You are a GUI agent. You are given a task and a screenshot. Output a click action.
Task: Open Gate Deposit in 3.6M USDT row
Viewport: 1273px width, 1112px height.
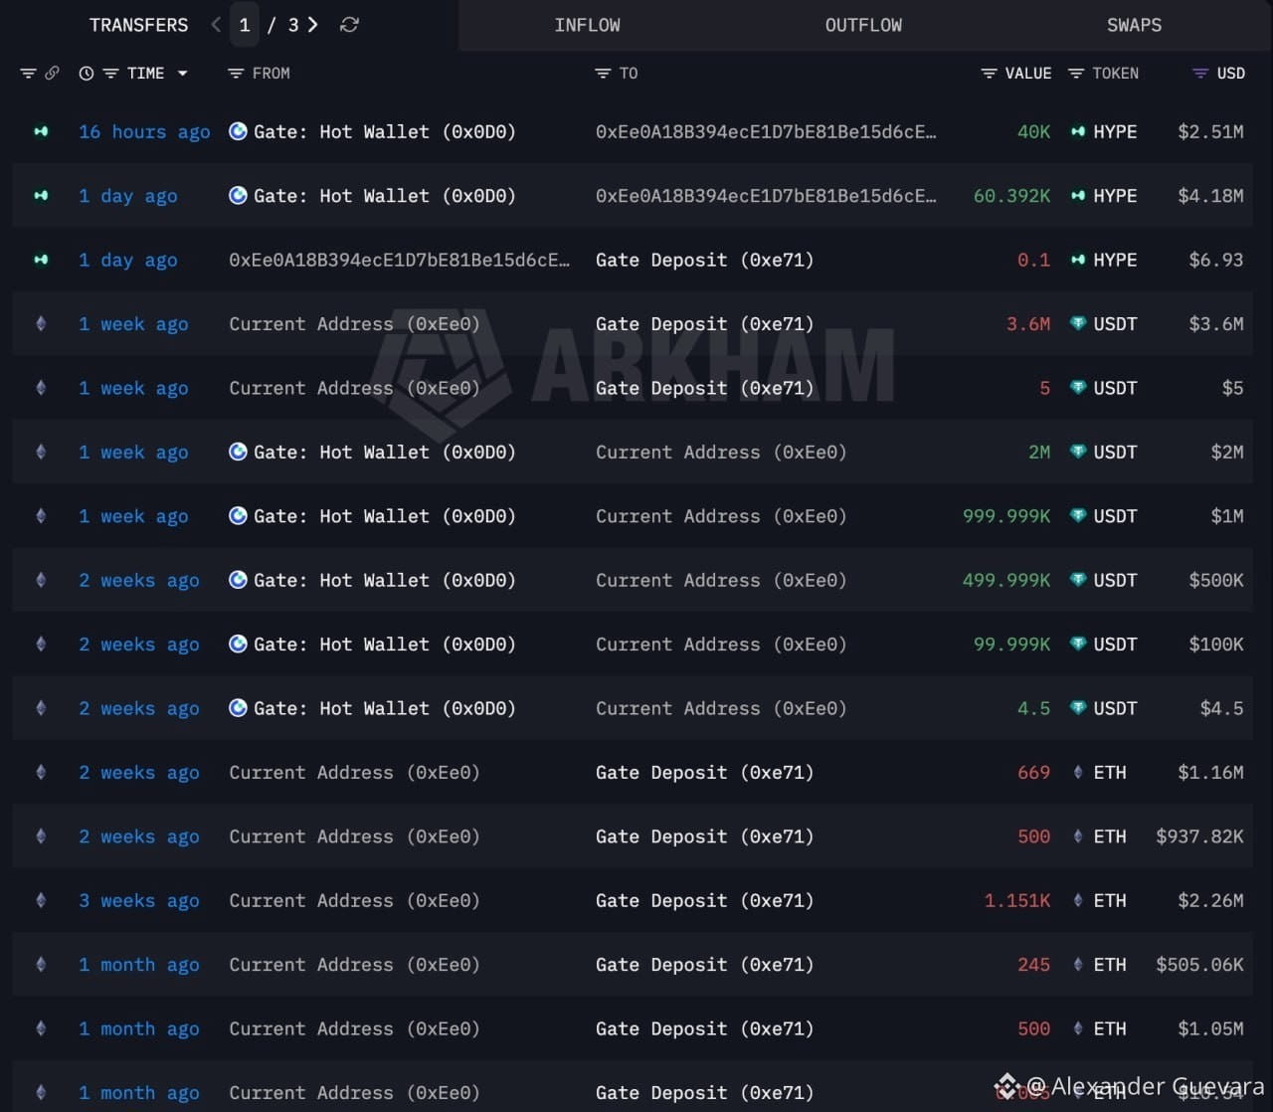tap(704, 324)
